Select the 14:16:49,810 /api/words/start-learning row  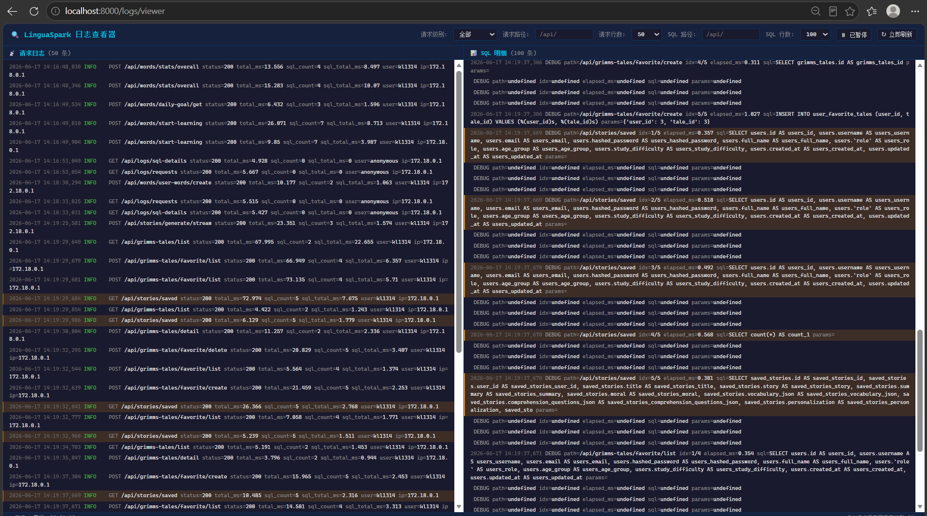(229, 127)
